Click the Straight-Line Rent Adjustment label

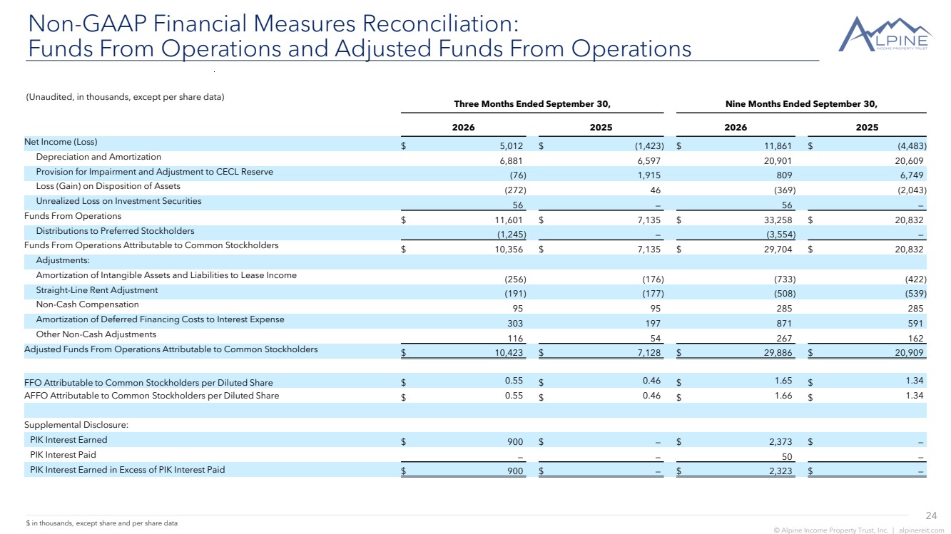click(97, 290)
